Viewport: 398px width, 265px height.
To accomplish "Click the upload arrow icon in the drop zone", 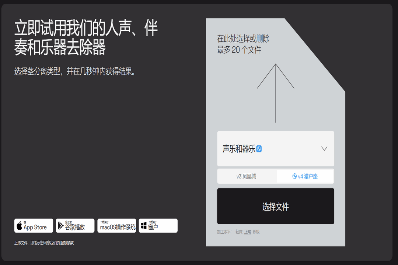I will click(275, 92).
